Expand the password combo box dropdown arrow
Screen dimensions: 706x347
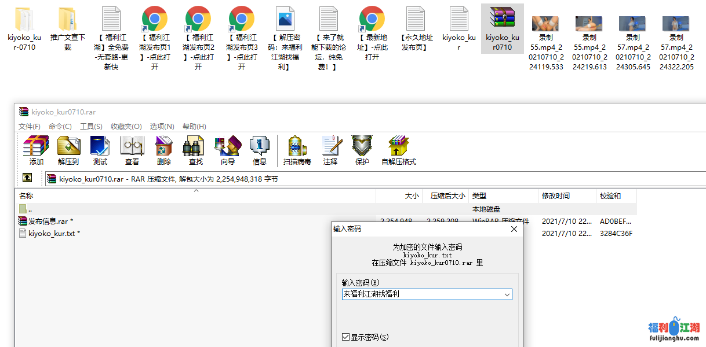[x=507, y=294]
